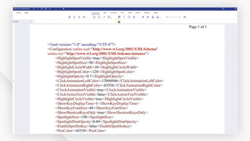Switch to the Comment tab
Image resolution: width=250 pixels, height=141 pixels.
tap(95, 13)
